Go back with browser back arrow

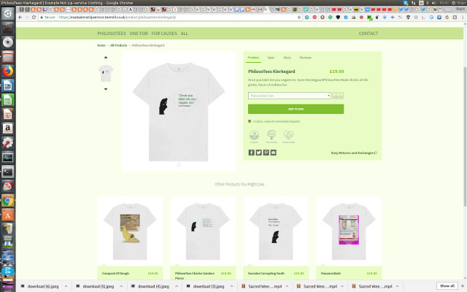(x=20, y=18)
